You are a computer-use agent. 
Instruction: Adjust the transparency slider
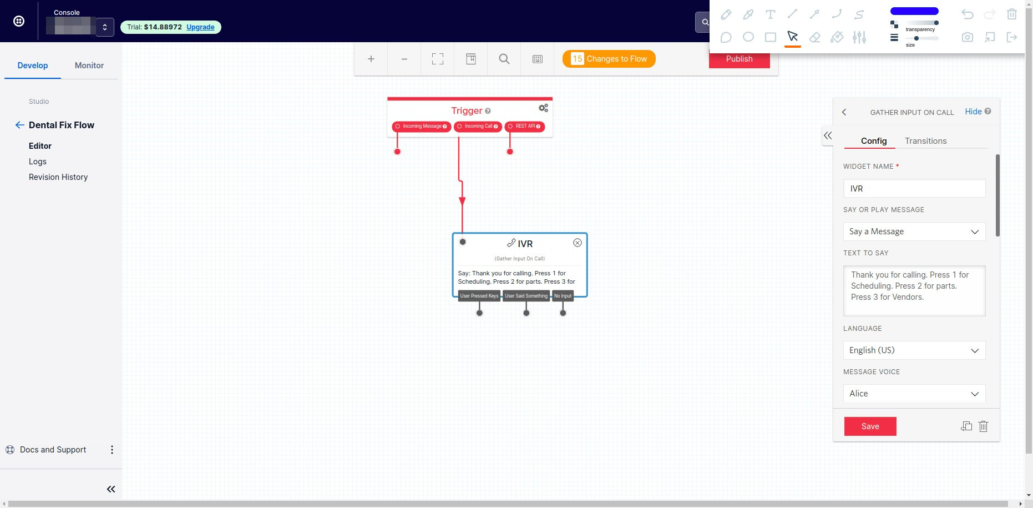click(921, 23)
